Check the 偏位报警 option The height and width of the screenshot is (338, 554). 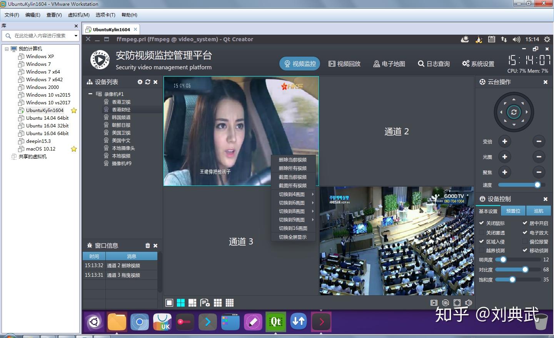coord(526,241)
